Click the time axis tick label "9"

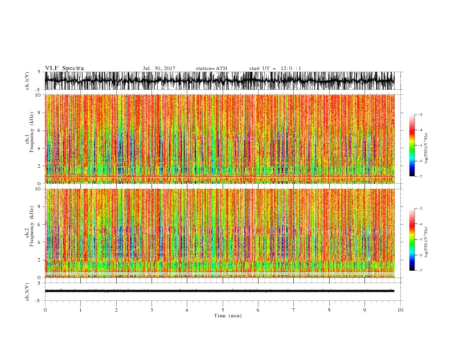click(x=364, y=310)
